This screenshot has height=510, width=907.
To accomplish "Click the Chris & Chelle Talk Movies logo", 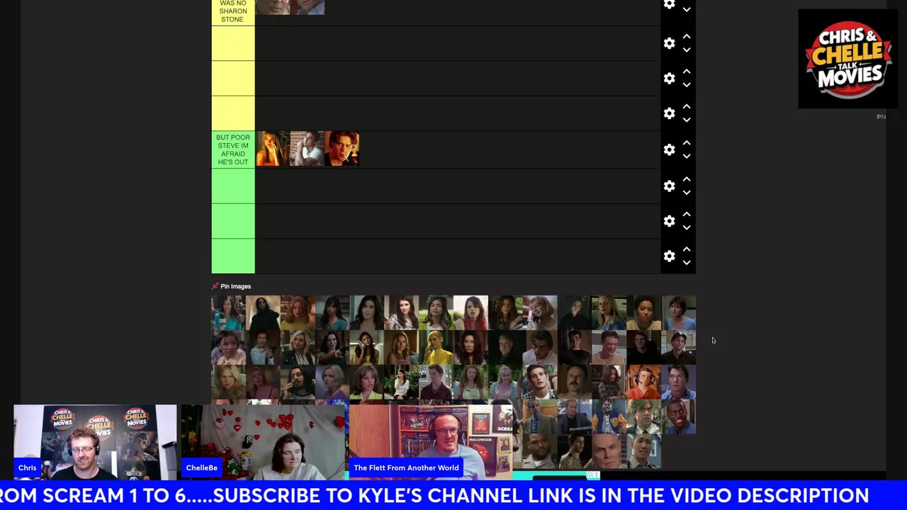I will (848, 59).
